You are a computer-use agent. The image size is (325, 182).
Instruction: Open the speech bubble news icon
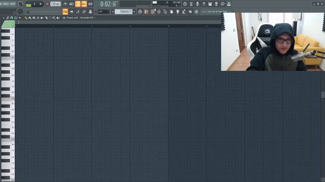(x=222, y=4)
